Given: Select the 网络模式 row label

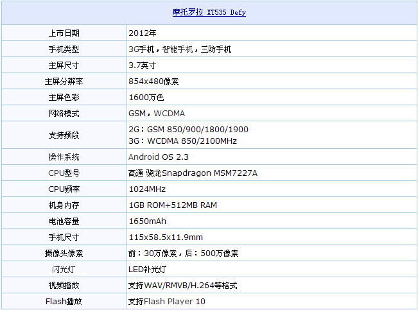Looking at the screenshot, I should point(64,113).
